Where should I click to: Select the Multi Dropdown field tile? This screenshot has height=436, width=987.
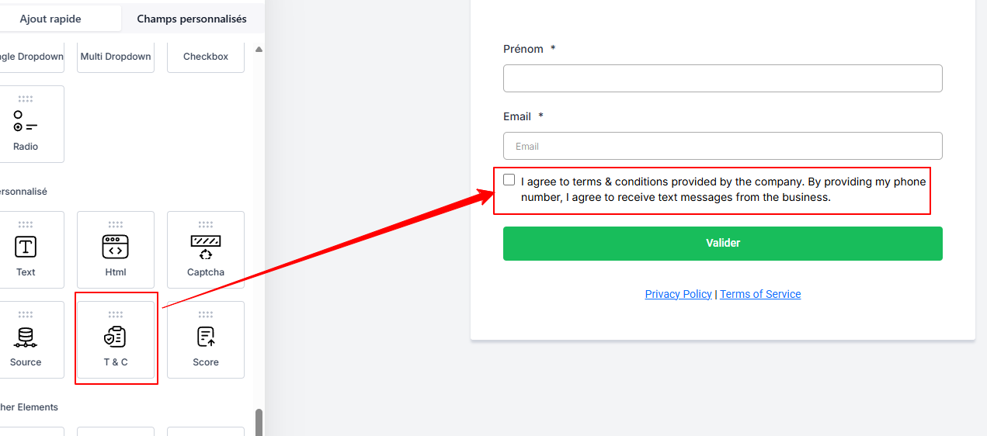click(116, 57)
